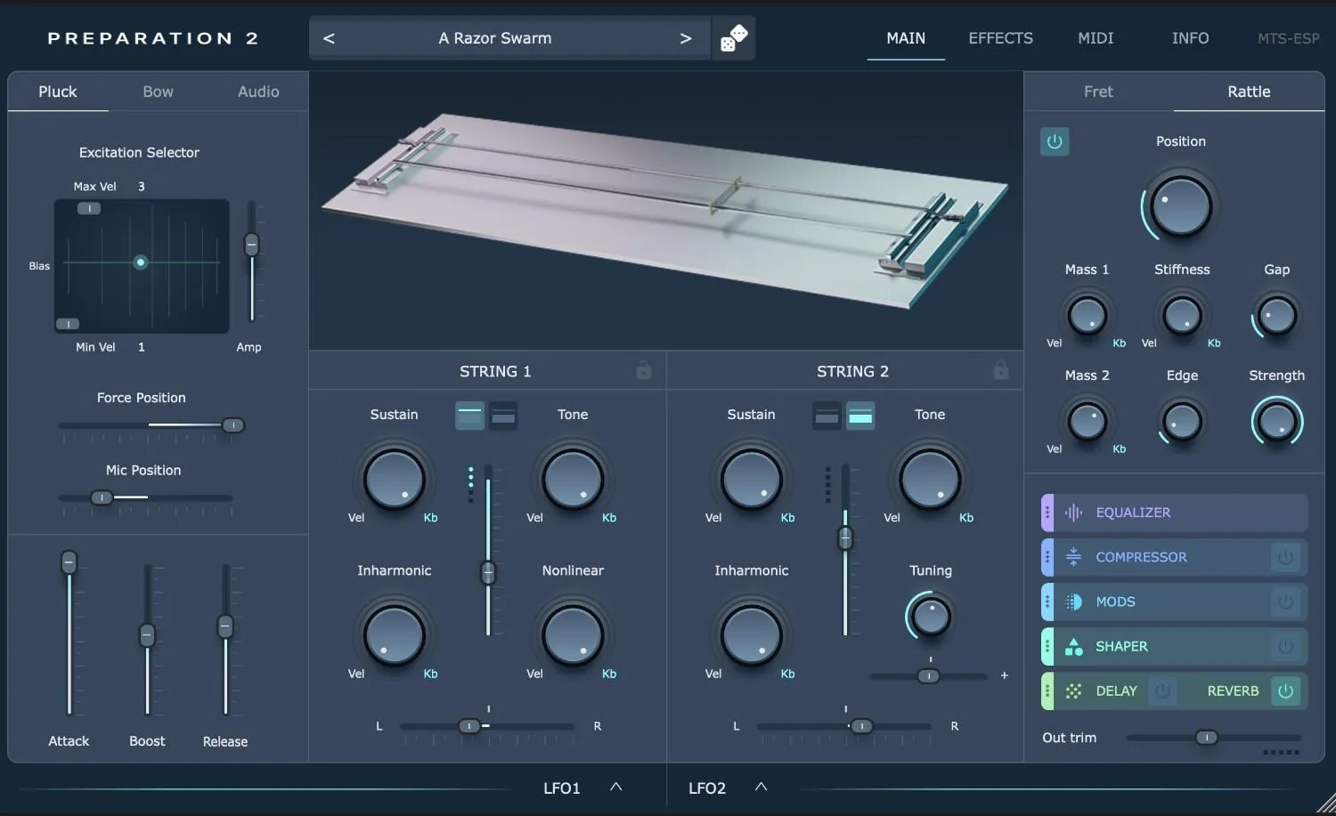The image size is (1336, 816).
Task: Enable the Compressor power toggle
Action: [x=1285, y=557]
